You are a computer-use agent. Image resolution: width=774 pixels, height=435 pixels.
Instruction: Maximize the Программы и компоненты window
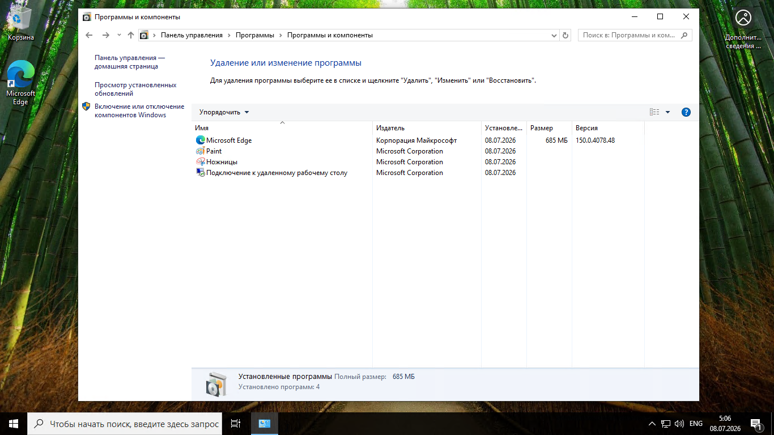pyautogui.click(x=660, y=17)
